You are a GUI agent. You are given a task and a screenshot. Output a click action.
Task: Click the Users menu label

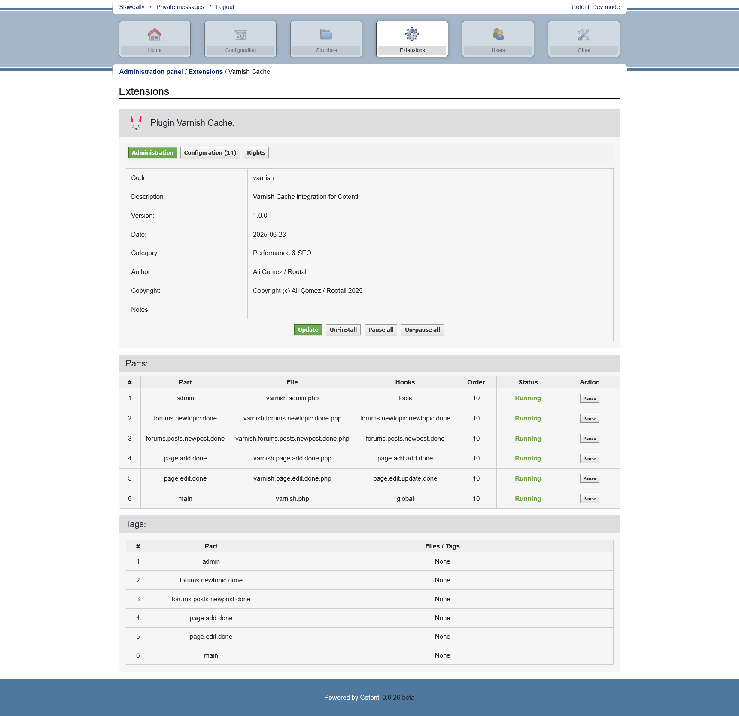pyautogui.click(x=498, y=50)
